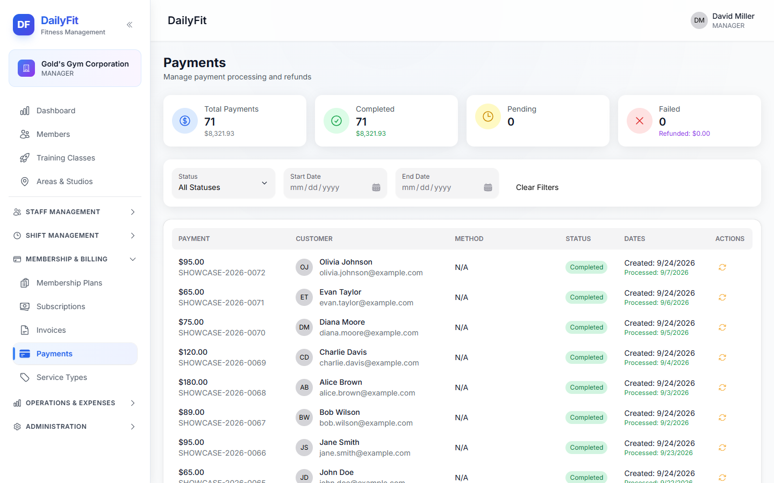Open the End Date calendar picker icon
The width and height of the screenshot is (774, 483).
(488, 187)
